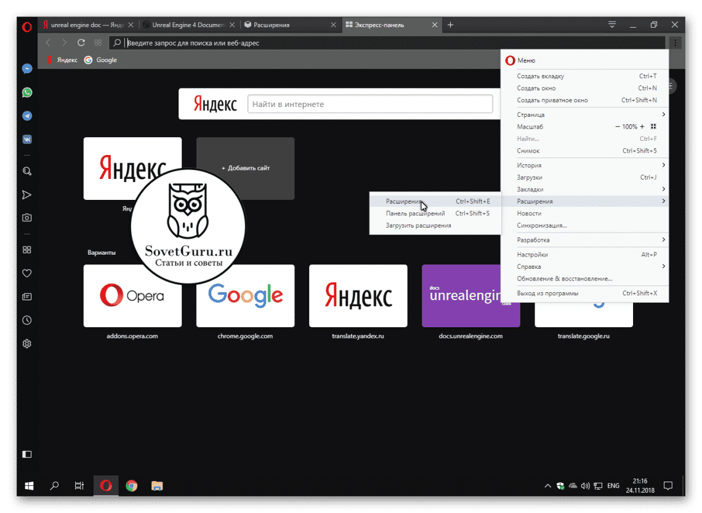Expand the Закладки submenu

click(x=585, y=189)
